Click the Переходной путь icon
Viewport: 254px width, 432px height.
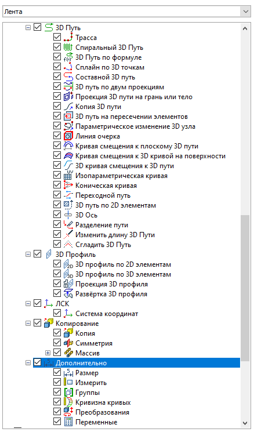[68, 195]
